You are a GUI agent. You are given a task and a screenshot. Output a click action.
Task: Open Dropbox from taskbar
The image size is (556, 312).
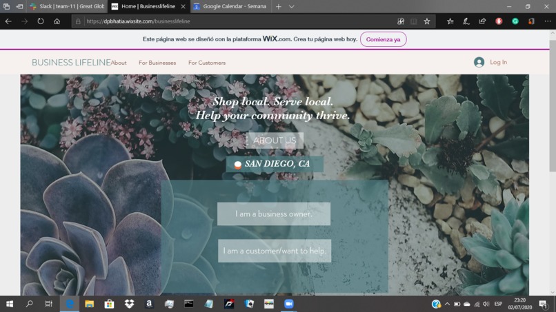pyautogui.click(x=129, y=304)
